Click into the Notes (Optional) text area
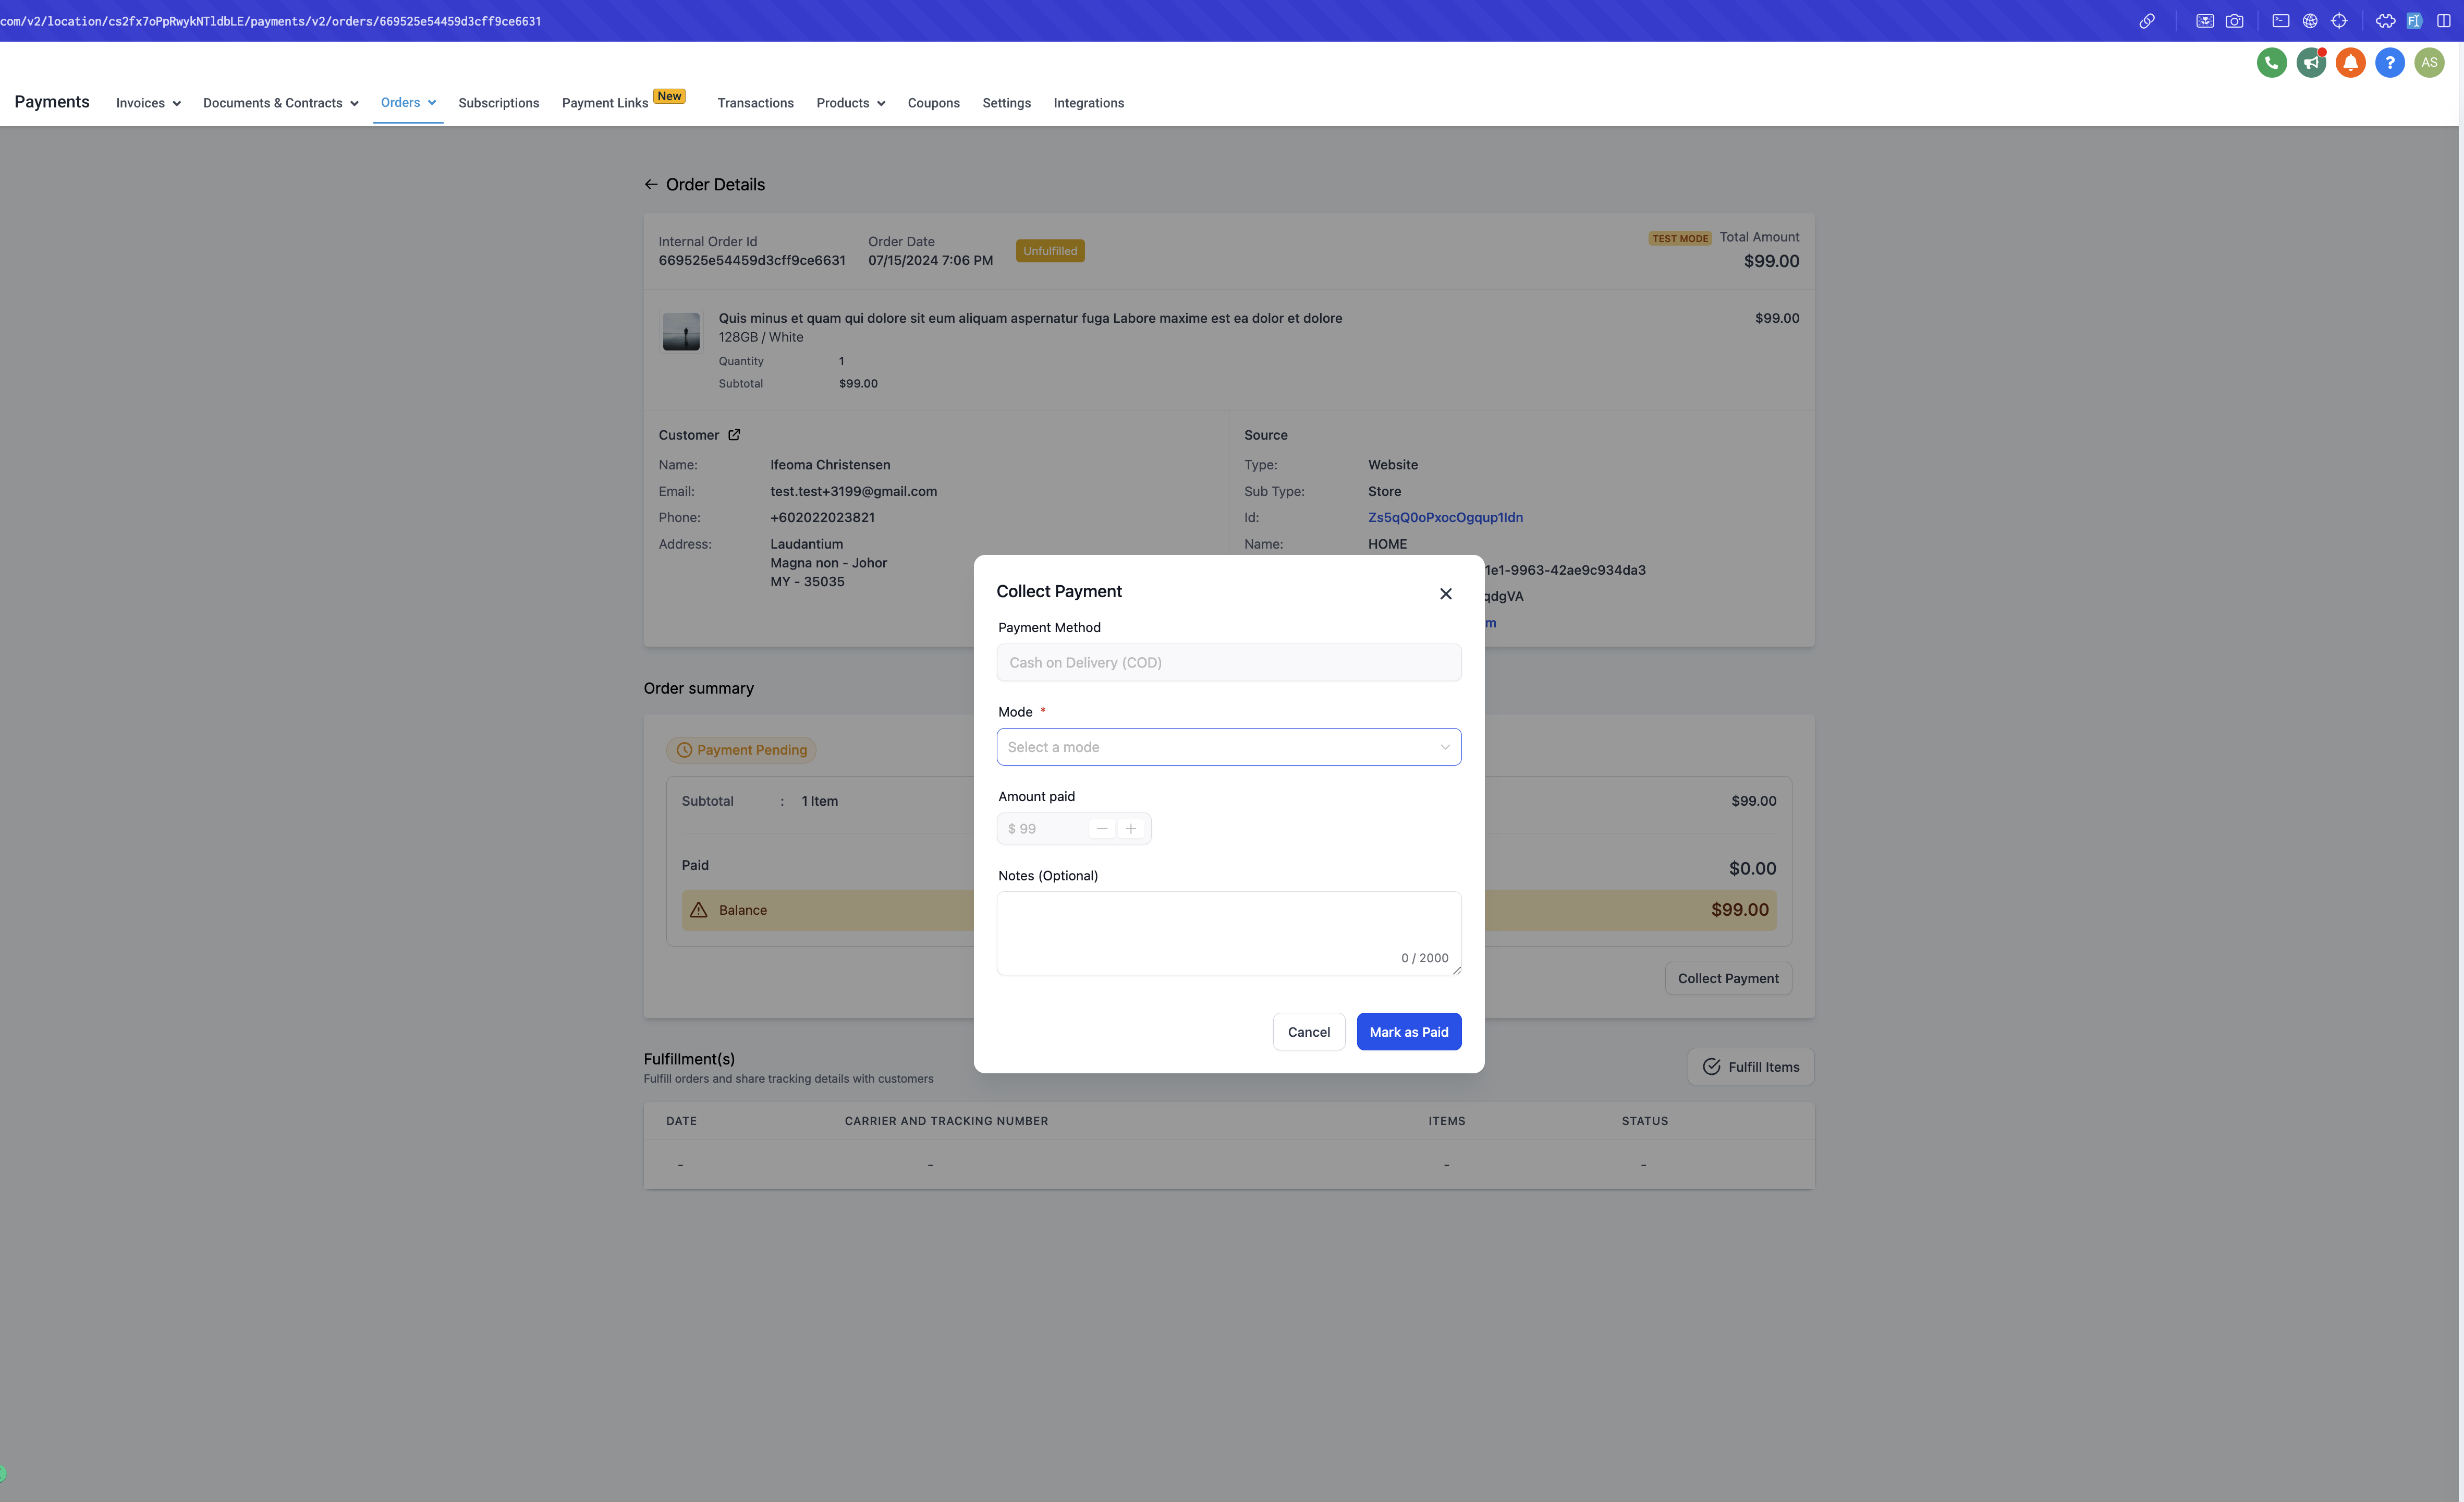This screenshot has height=1502, width=2464. 1228,933
